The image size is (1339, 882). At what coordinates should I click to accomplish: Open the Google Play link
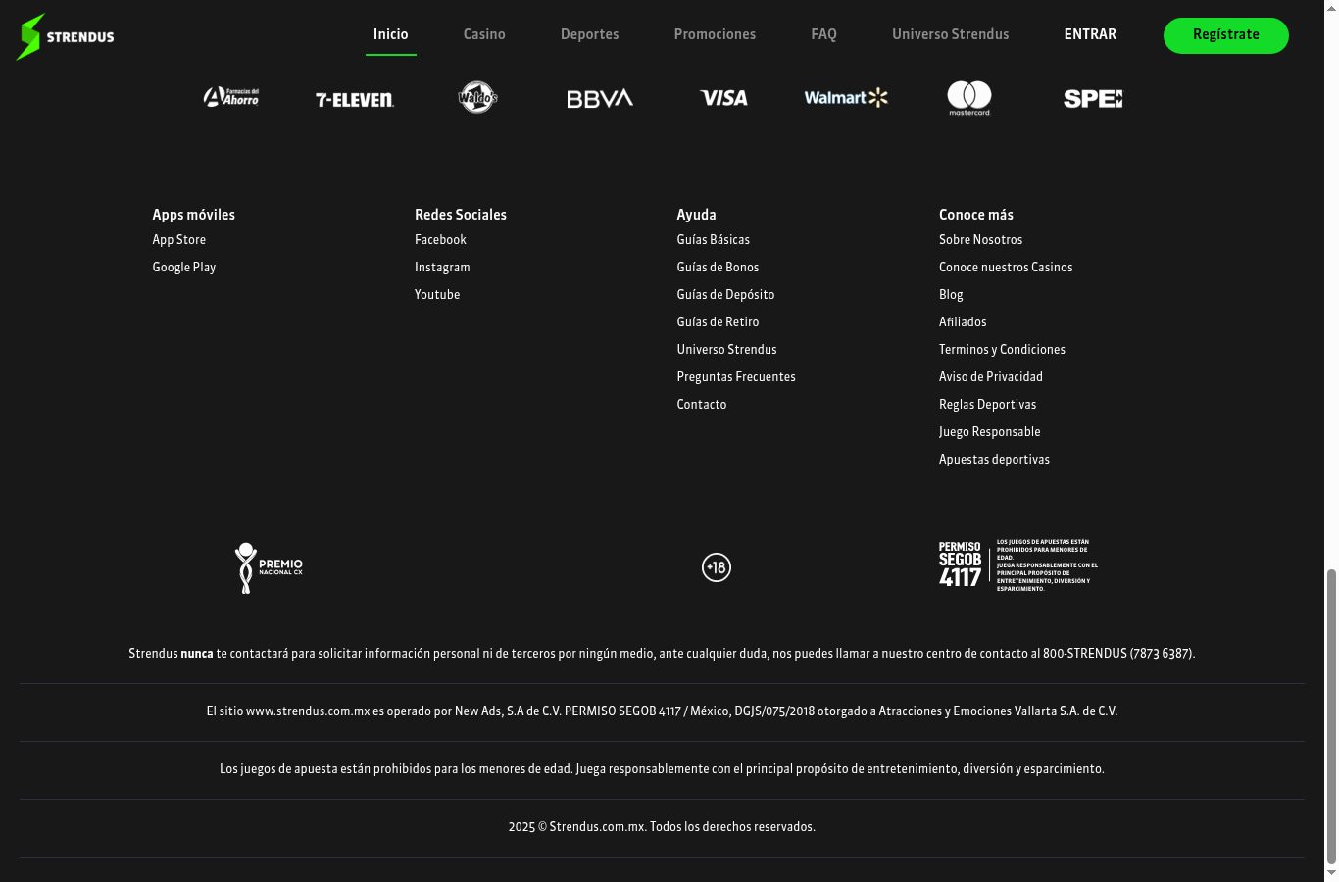184,268
